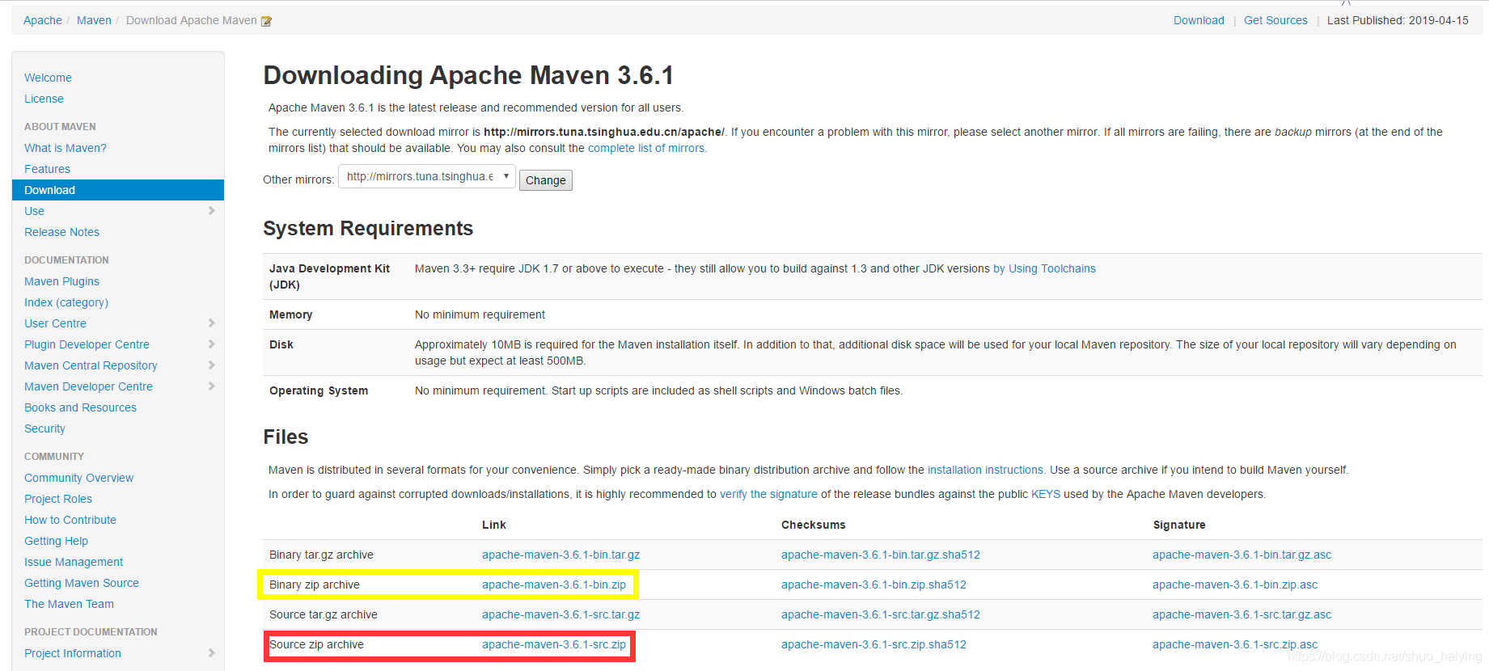Follow the complete list of mirrors link
1489x671 pixels.
point(647,148)
